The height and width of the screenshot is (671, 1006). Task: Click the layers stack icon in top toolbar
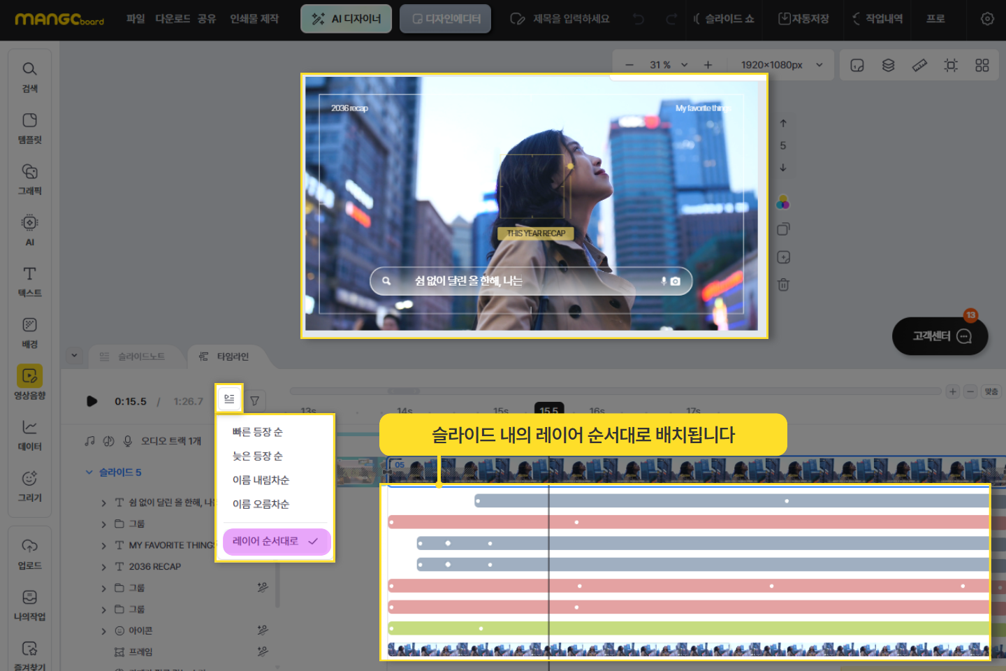coord(888,65)
